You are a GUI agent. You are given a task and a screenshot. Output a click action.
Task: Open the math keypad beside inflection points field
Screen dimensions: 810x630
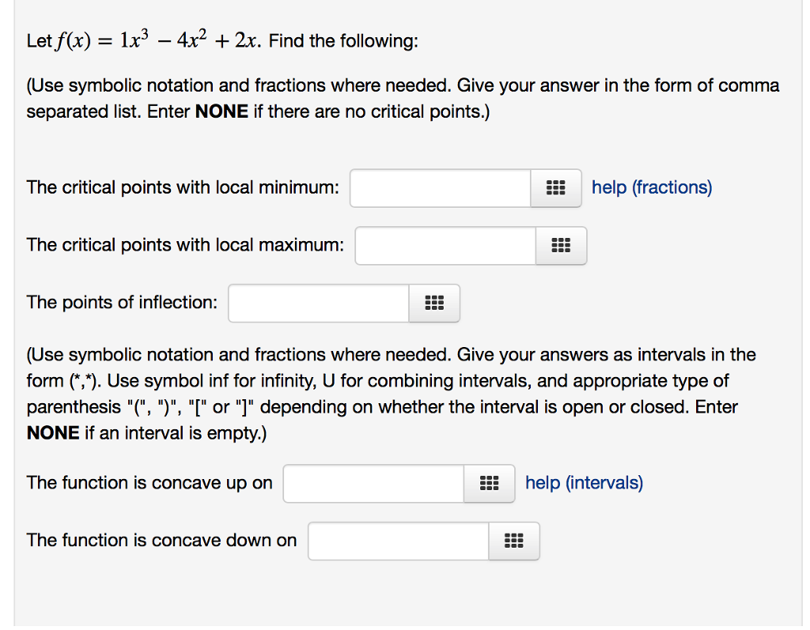pos(434,303)
